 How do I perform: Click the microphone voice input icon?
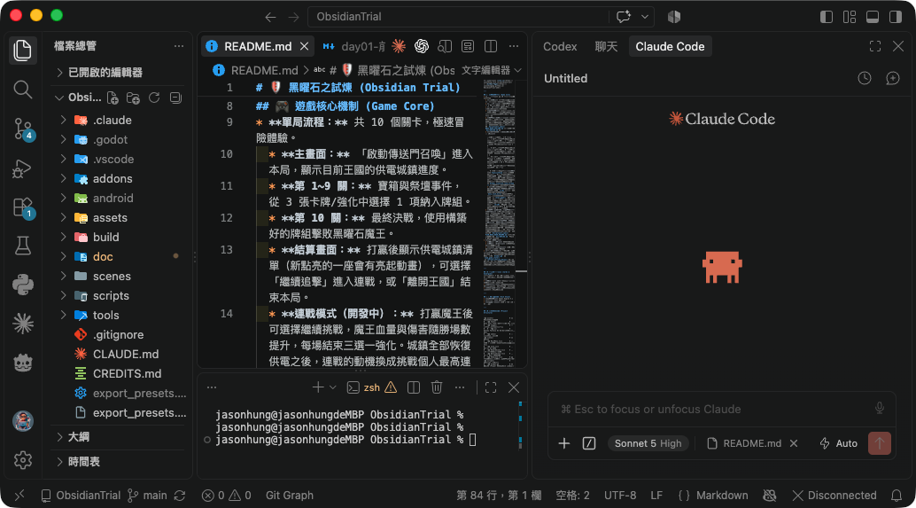coord(879,408)
